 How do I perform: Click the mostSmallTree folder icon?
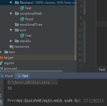17,25
